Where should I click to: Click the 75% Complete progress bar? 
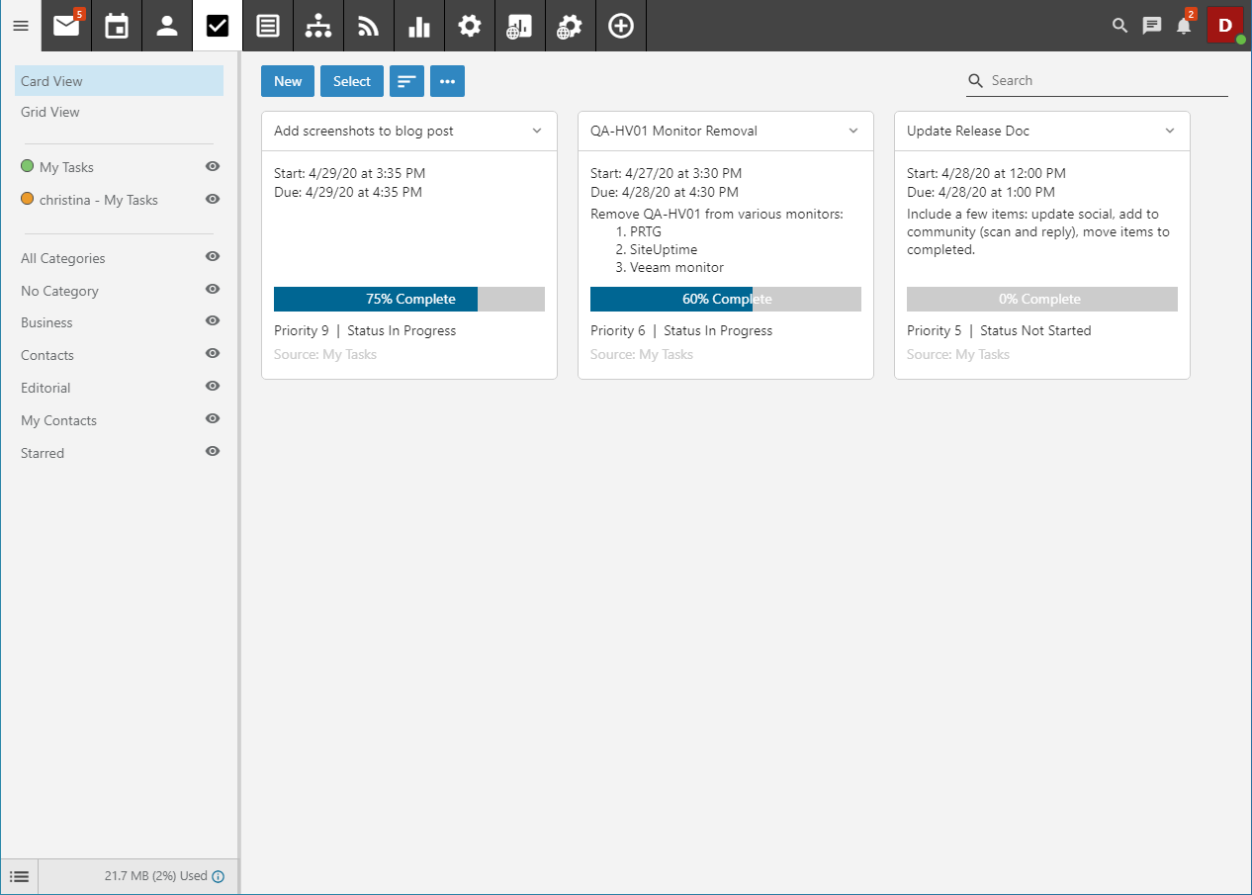408,299
